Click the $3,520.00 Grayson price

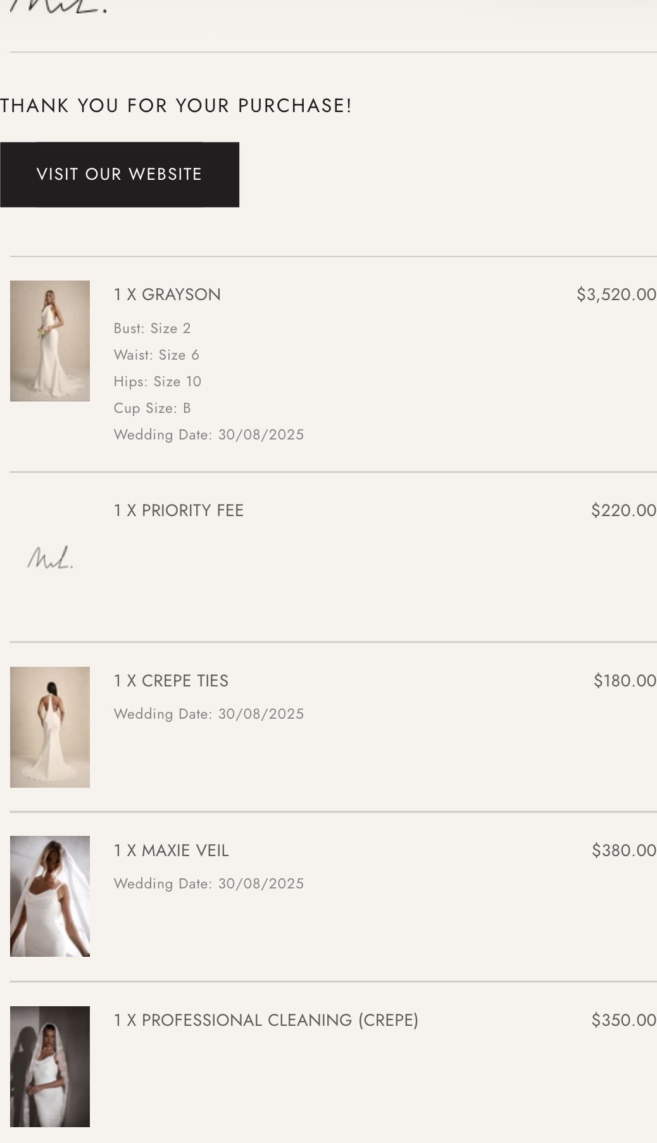click(616, 294)
